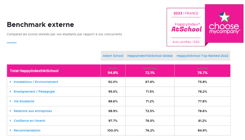Open the Relations aux entreprises link
This screenshot has width=245, height=140.
[x=33, y=111]
